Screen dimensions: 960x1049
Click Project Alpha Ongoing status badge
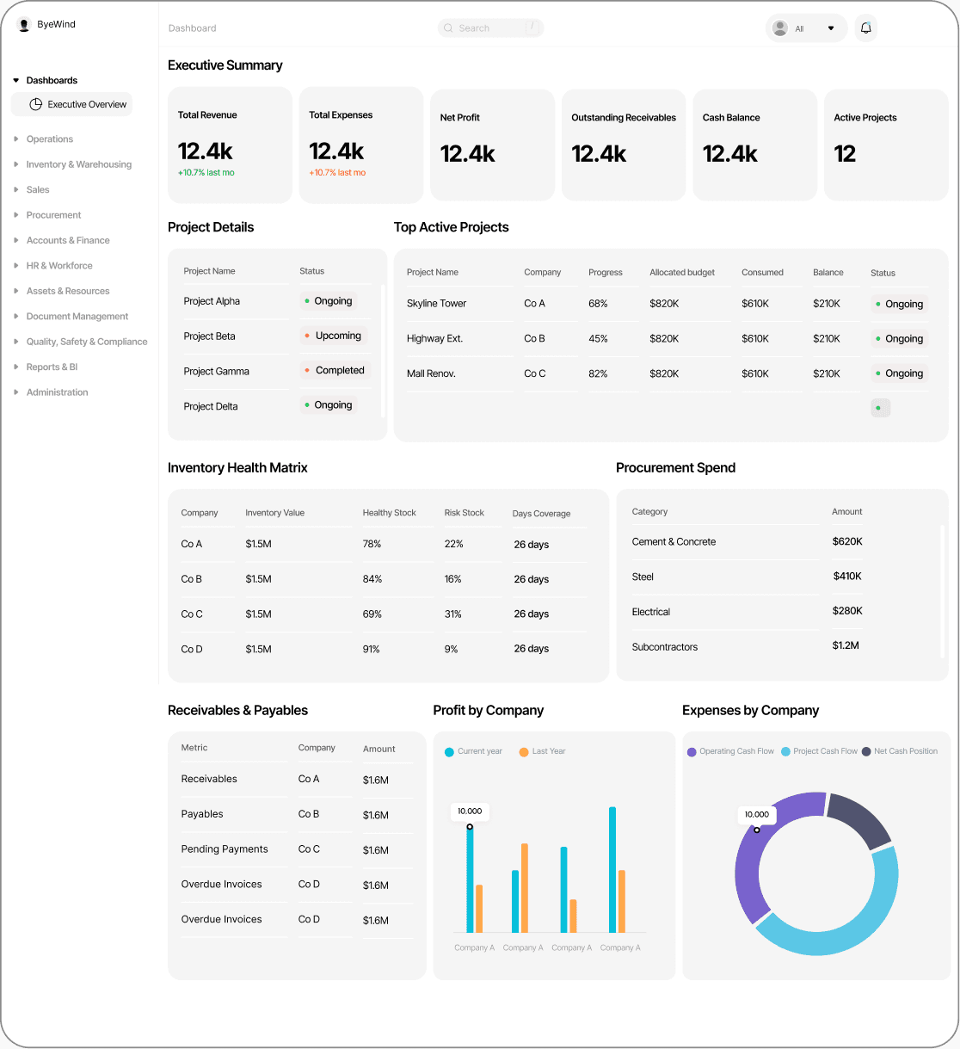328,301
